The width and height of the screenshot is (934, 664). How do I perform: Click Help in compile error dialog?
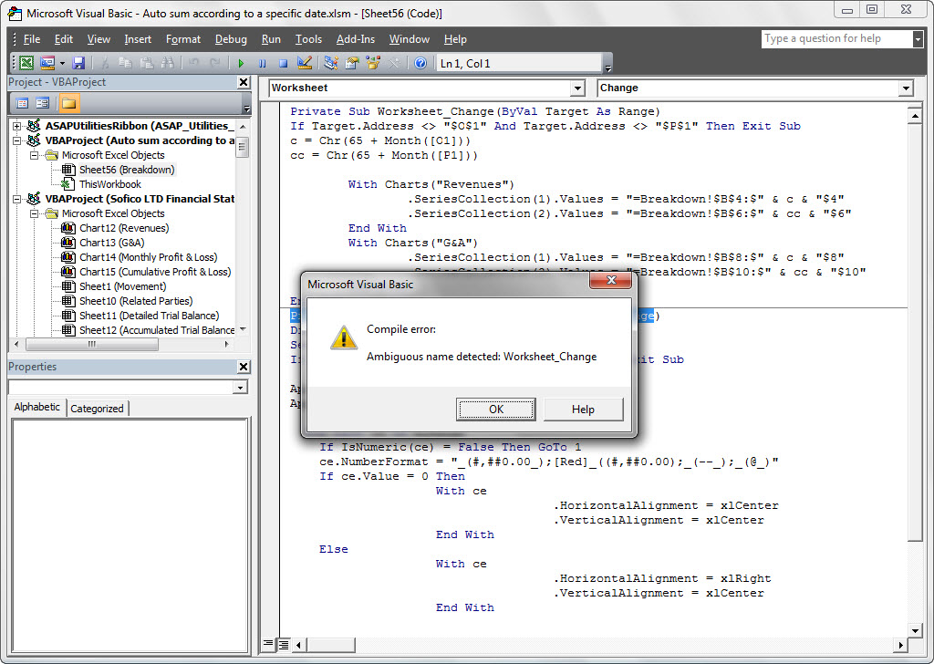coord(583,410)
